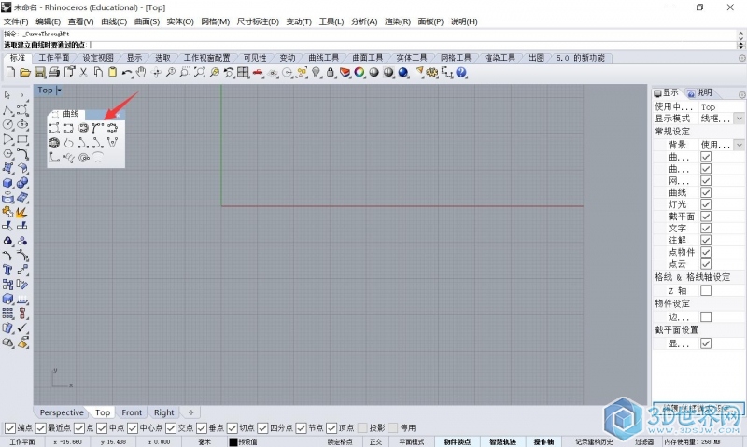Enable the 投影 checkbox
The width and height of the screenshot is (747, 447).
tap(362, 428)
